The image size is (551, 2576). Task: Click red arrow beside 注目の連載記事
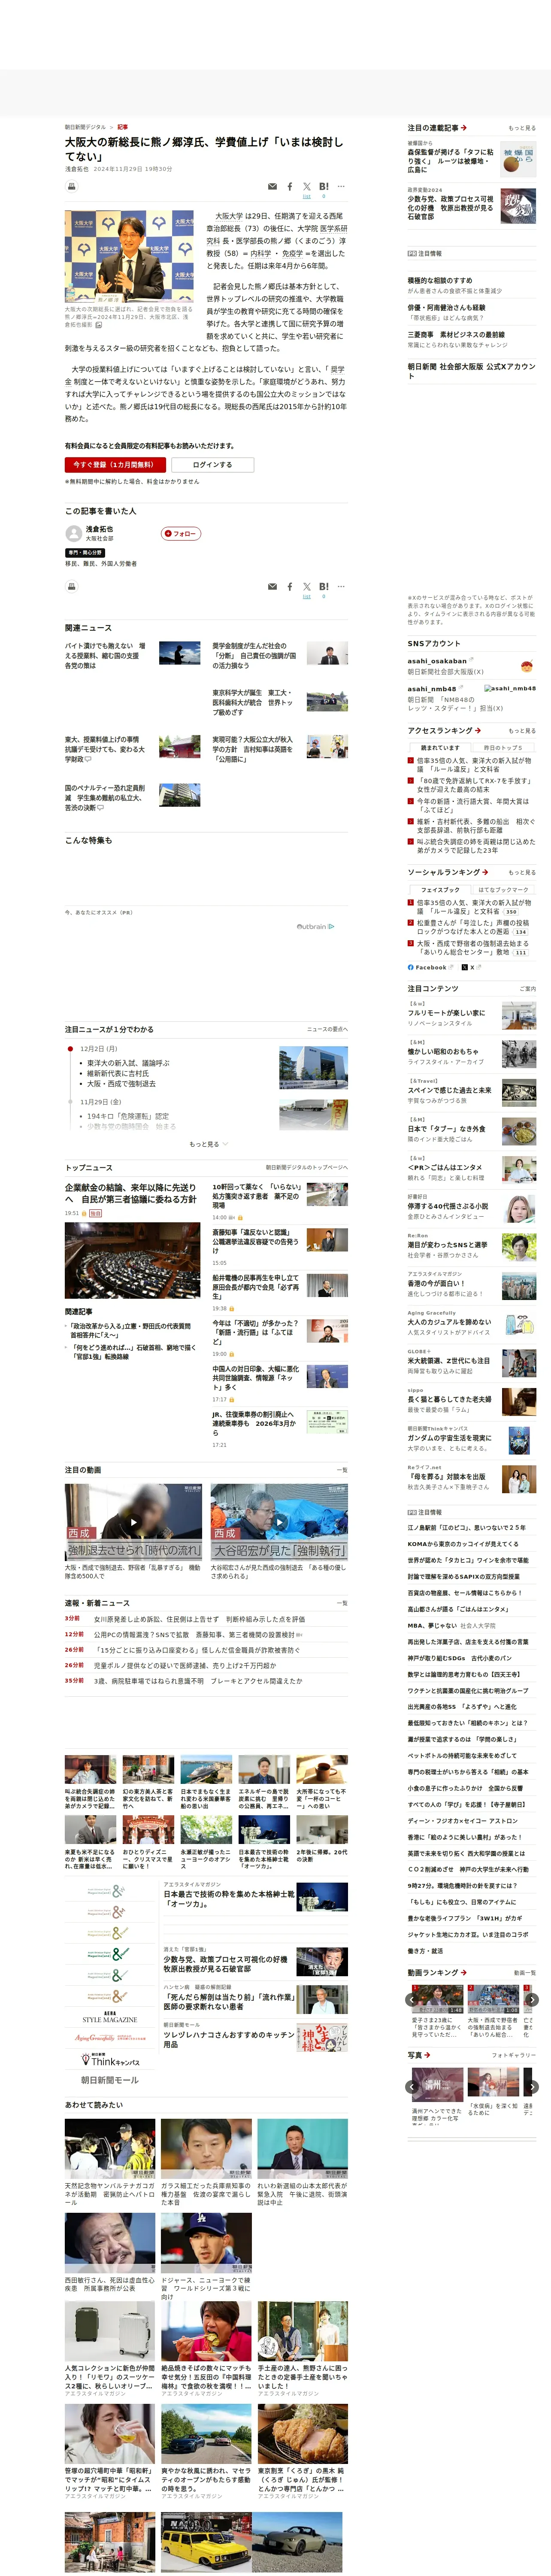click(x=464, y=128)
